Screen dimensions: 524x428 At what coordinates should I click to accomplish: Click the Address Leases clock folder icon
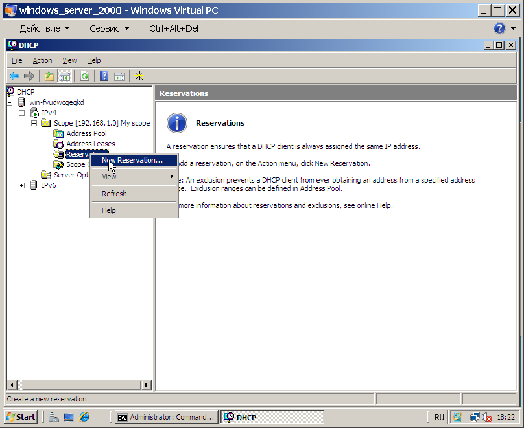(58, 144)
